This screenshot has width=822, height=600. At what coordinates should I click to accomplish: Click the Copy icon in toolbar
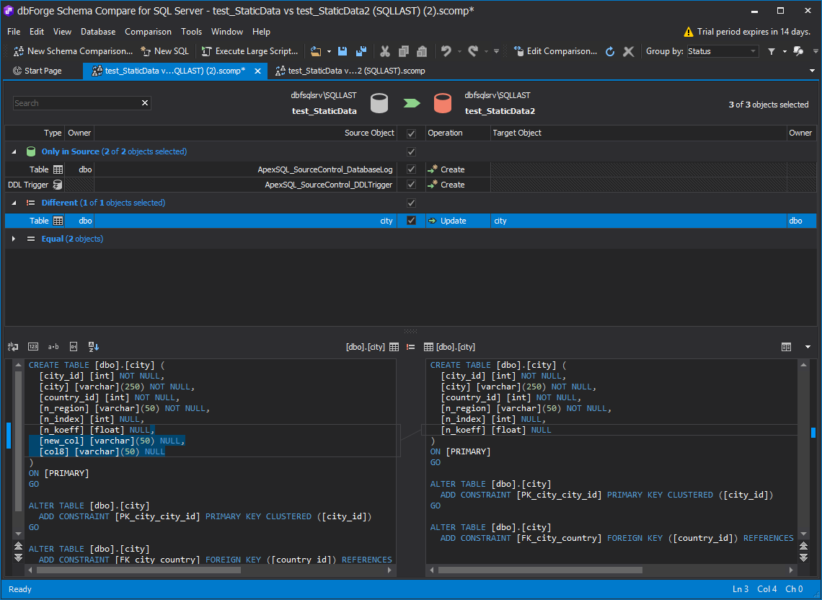coord(404,51)
